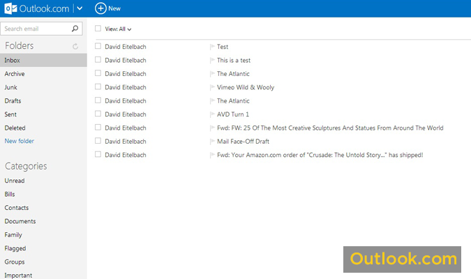Flag the Amazon.com order shipped email
Image resolution: width=471 pixels, height=279 pixels.
pos(212,155)
